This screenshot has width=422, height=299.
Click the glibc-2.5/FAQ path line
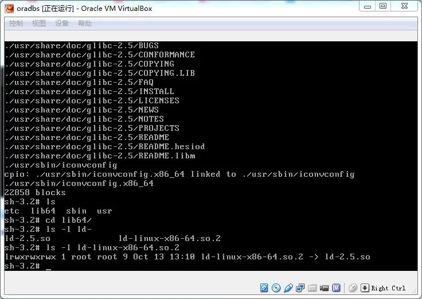coord(79,82)
